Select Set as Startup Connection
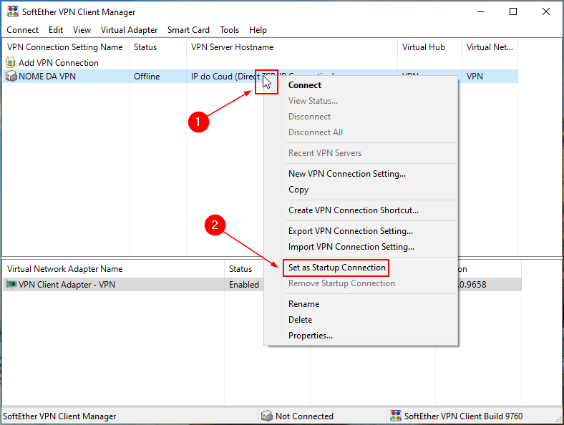564x425 pixels. point(361,268)
